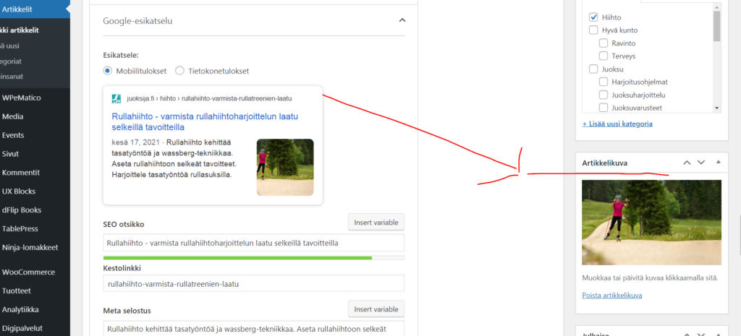The image size is (741, 336).
Task: Select Tietokonetulokset preview radio button
Action: pyautogui.click(x=179, y=71)
